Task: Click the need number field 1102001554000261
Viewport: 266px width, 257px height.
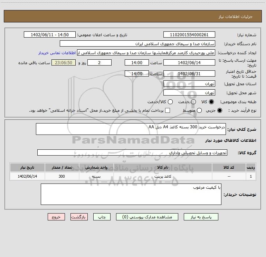Action: [x=189, y=34]
